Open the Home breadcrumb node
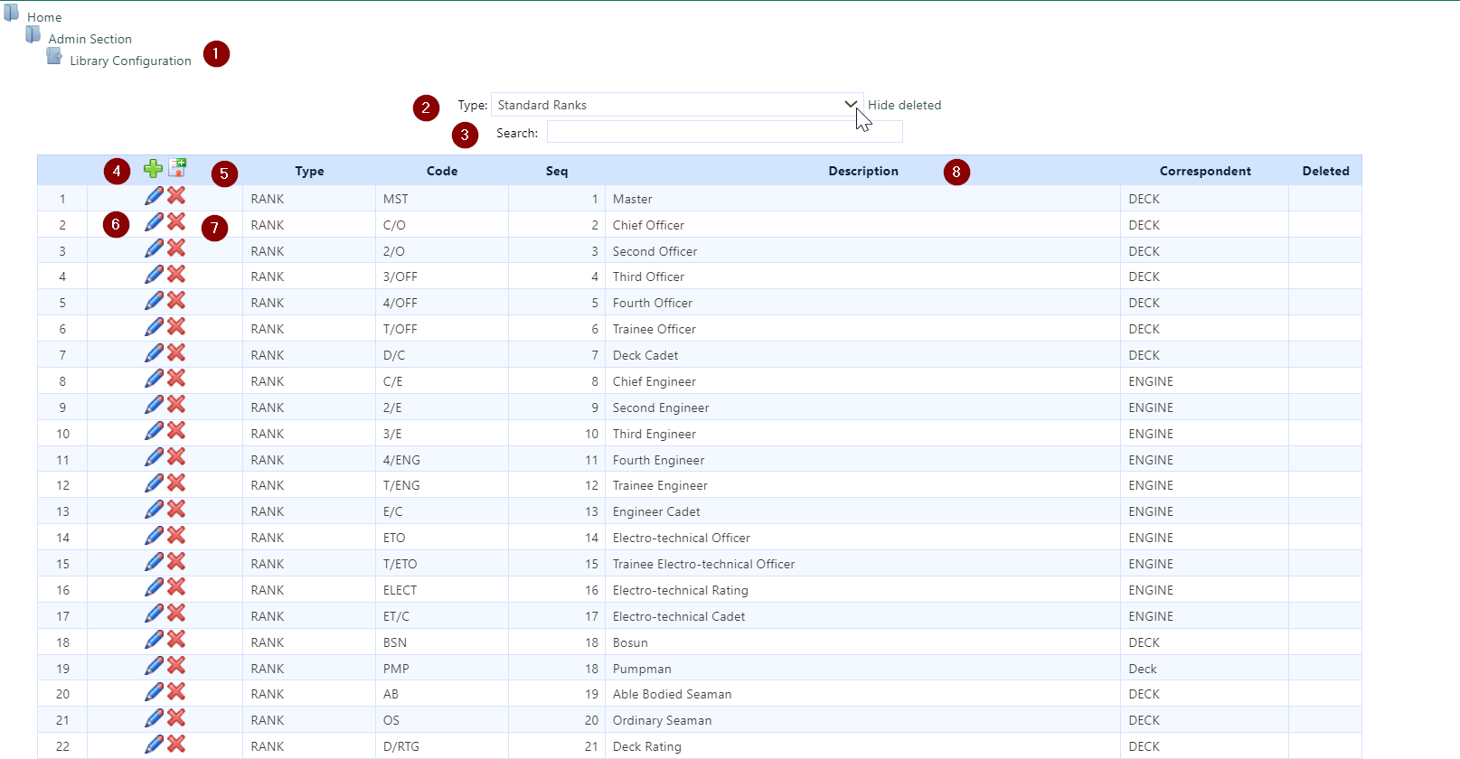 44,17
